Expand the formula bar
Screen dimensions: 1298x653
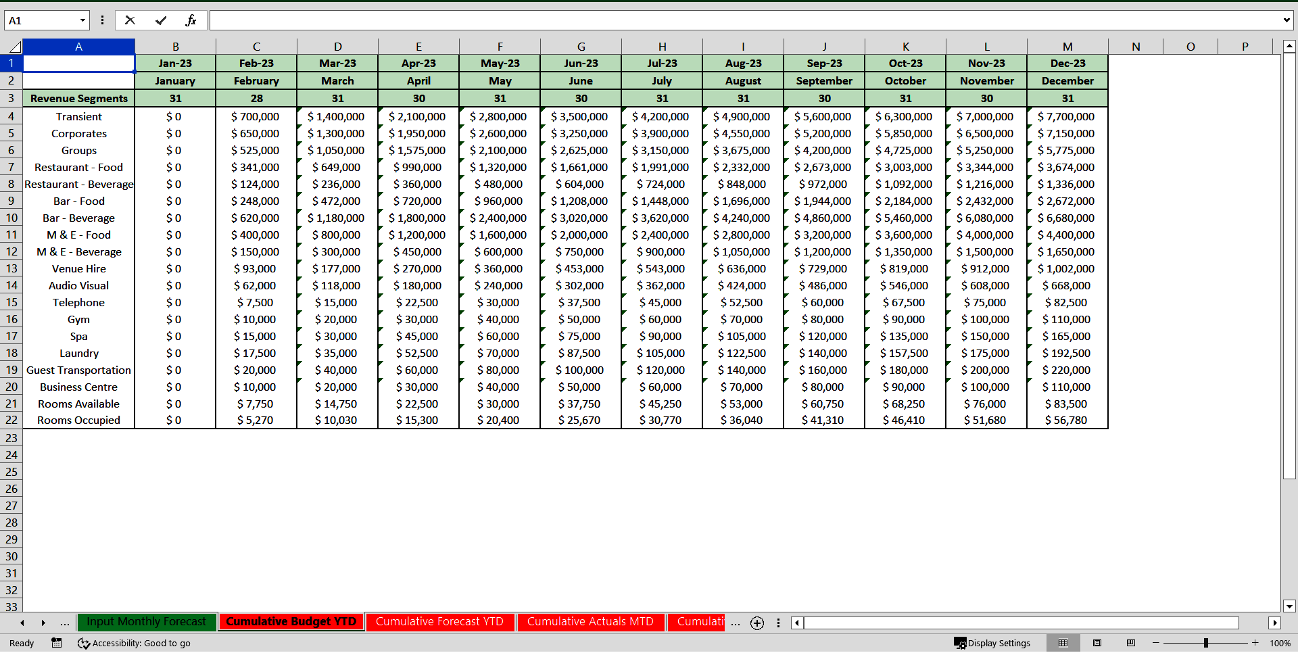pos(1287,20)
